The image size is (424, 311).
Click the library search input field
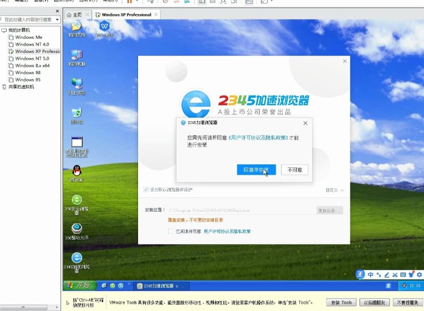click(x=28, y=19)
